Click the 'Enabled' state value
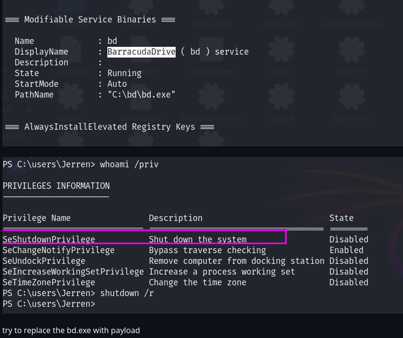Image resolution: width=403 pixels, height=338 pixels. click(x=346, y=250)
